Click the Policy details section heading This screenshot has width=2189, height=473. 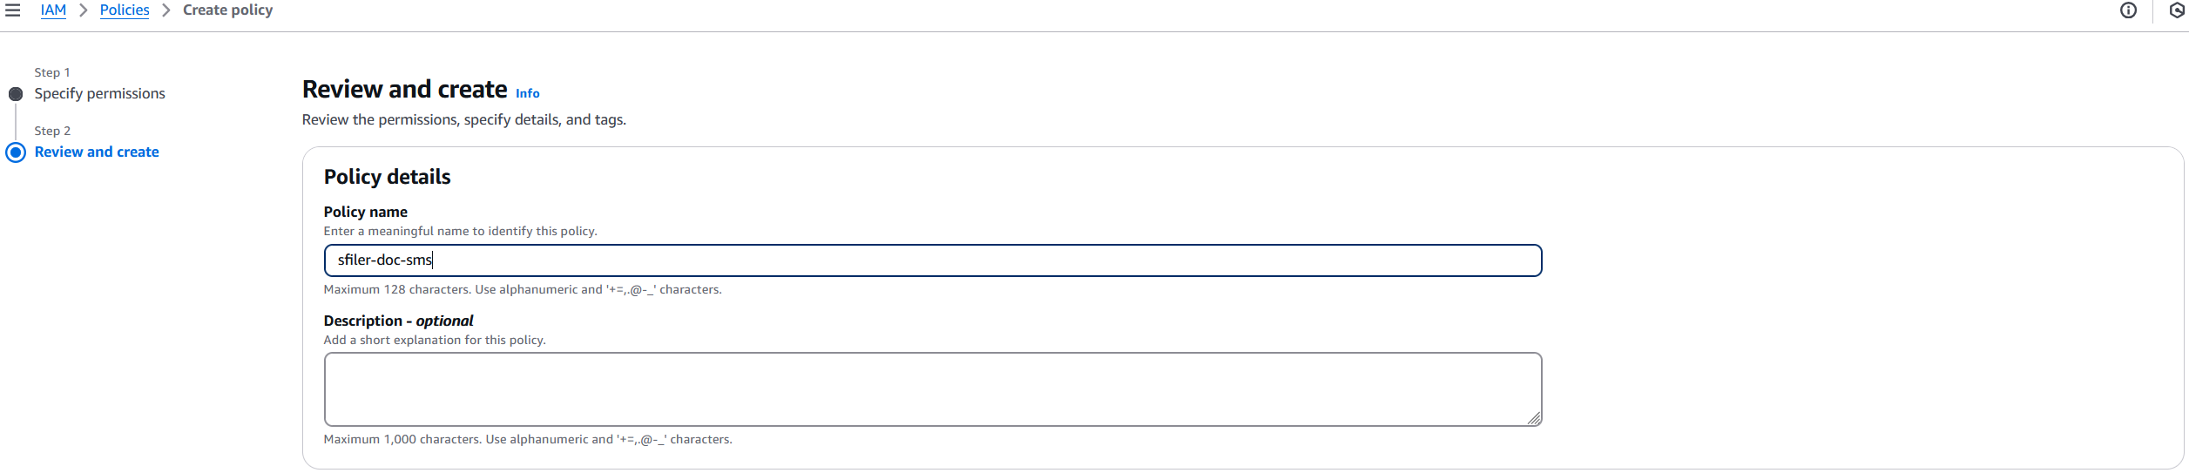pos(387,177)
